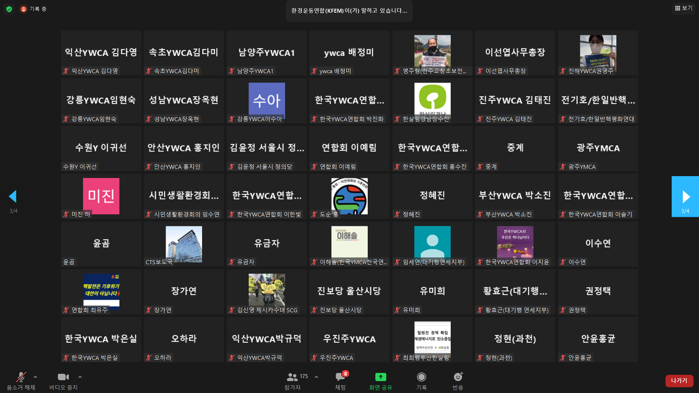Viewport: 699px width, 393px height.
Task: Click the green encryption shield icon
Action: click(x=9, y=9)
